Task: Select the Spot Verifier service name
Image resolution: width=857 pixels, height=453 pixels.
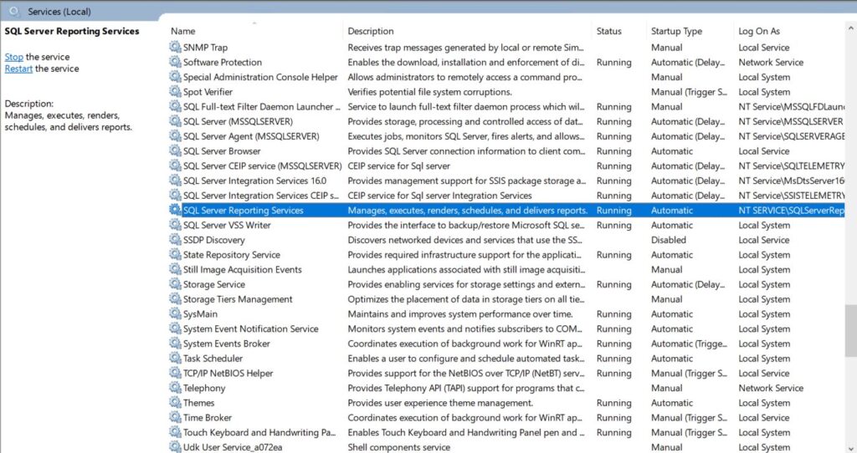Action: point(208,92)
